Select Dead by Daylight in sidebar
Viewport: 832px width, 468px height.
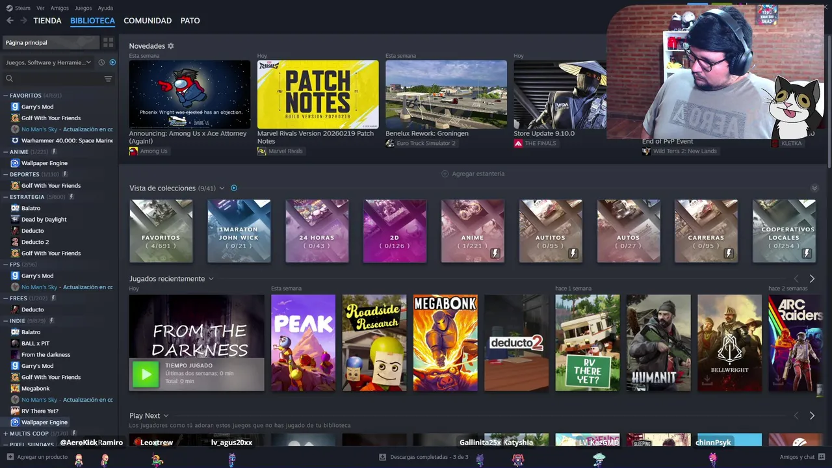tap(44, 219)
